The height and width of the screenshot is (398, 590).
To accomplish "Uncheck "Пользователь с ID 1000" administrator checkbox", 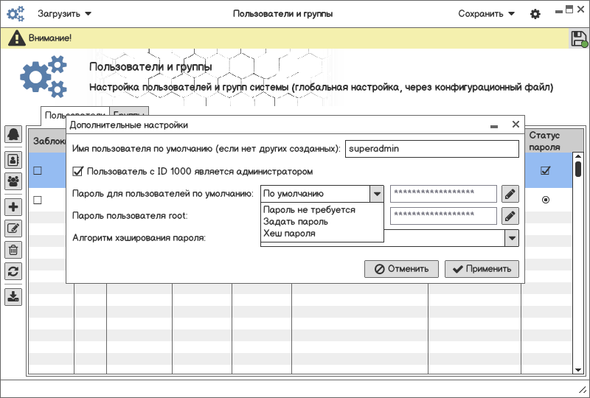I will tap(78, 171).
